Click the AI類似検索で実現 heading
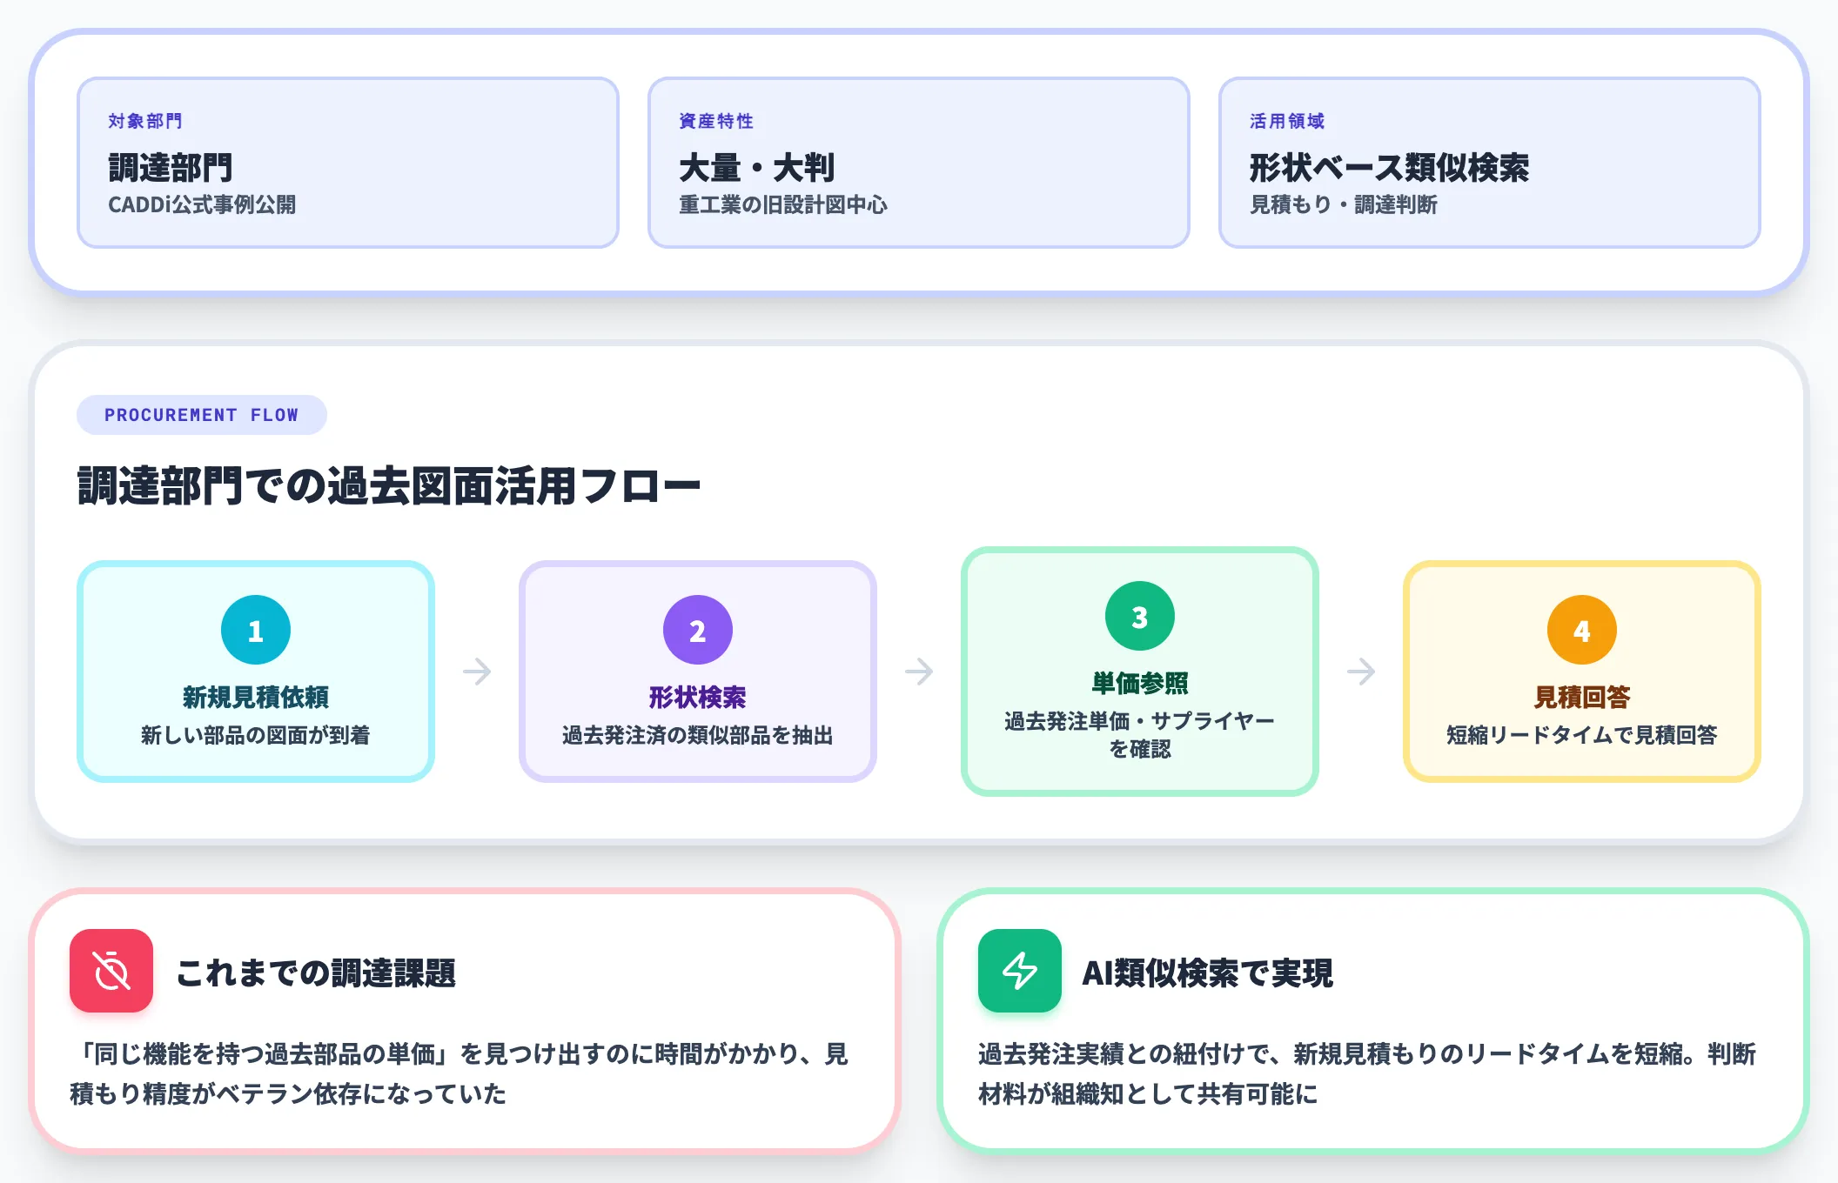 click(x=1207, y=972)
